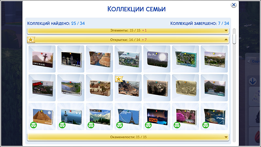Select the rocky mountain postcard with star badge
Viewport: 261px width, 147px height.
tap(128, 88)
